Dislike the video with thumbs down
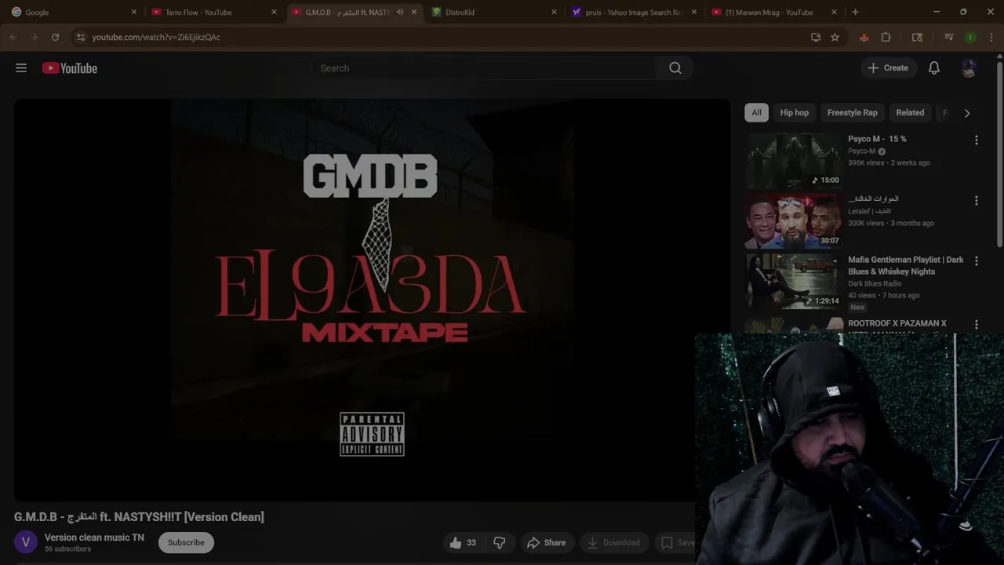 point(499,542)
